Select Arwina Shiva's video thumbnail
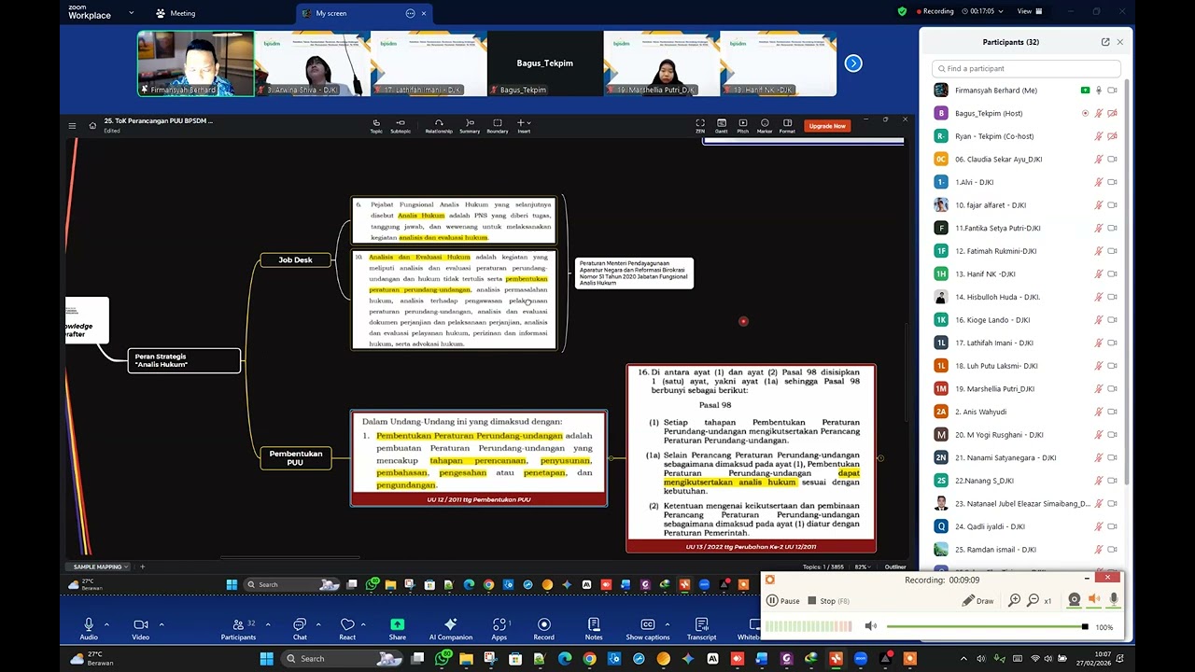Image resolution: width=1195 pixels, height=672 pixels. pyautogui.click(x=312, y=63)
